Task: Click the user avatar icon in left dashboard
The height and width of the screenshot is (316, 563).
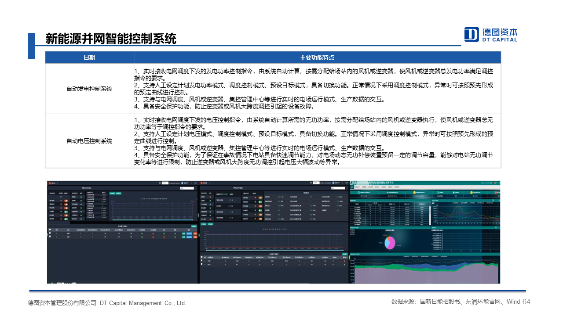Action: (182, 183)
